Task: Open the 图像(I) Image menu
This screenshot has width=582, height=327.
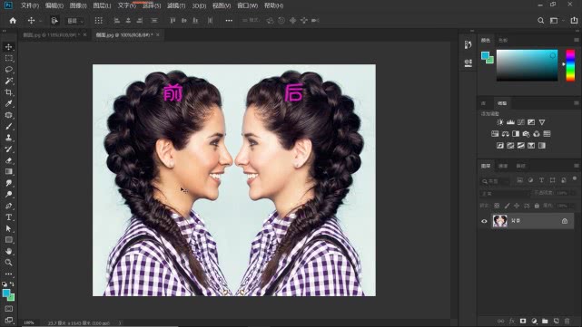Action: click(x=78, y=5)
